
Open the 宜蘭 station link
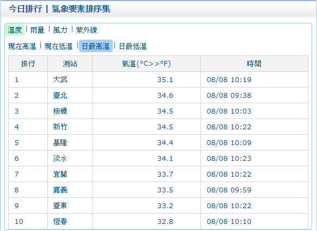tap(60, 174)
